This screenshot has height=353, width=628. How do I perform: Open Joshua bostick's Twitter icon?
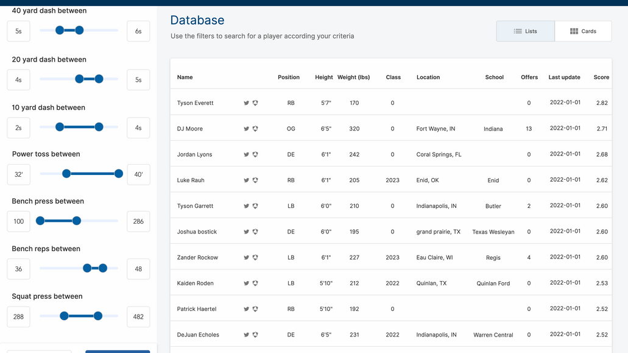pos(246,231)
